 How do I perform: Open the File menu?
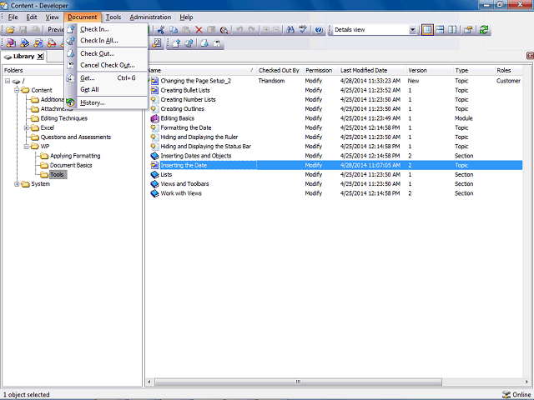coord(13,17)
